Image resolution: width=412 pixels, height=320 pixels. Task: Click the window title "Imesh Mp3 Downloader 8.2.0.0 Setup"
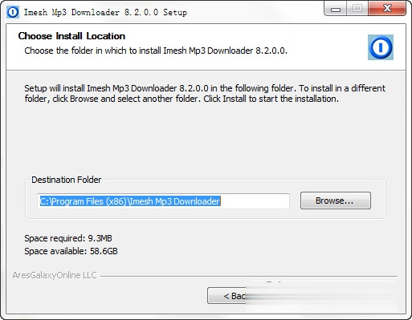coord(105,12)
